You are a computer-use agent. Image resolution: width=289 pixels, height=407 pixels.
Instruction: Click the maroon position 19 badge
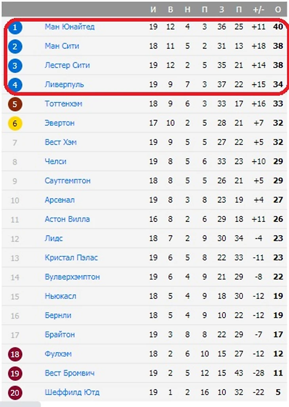[x=15, y=373]
